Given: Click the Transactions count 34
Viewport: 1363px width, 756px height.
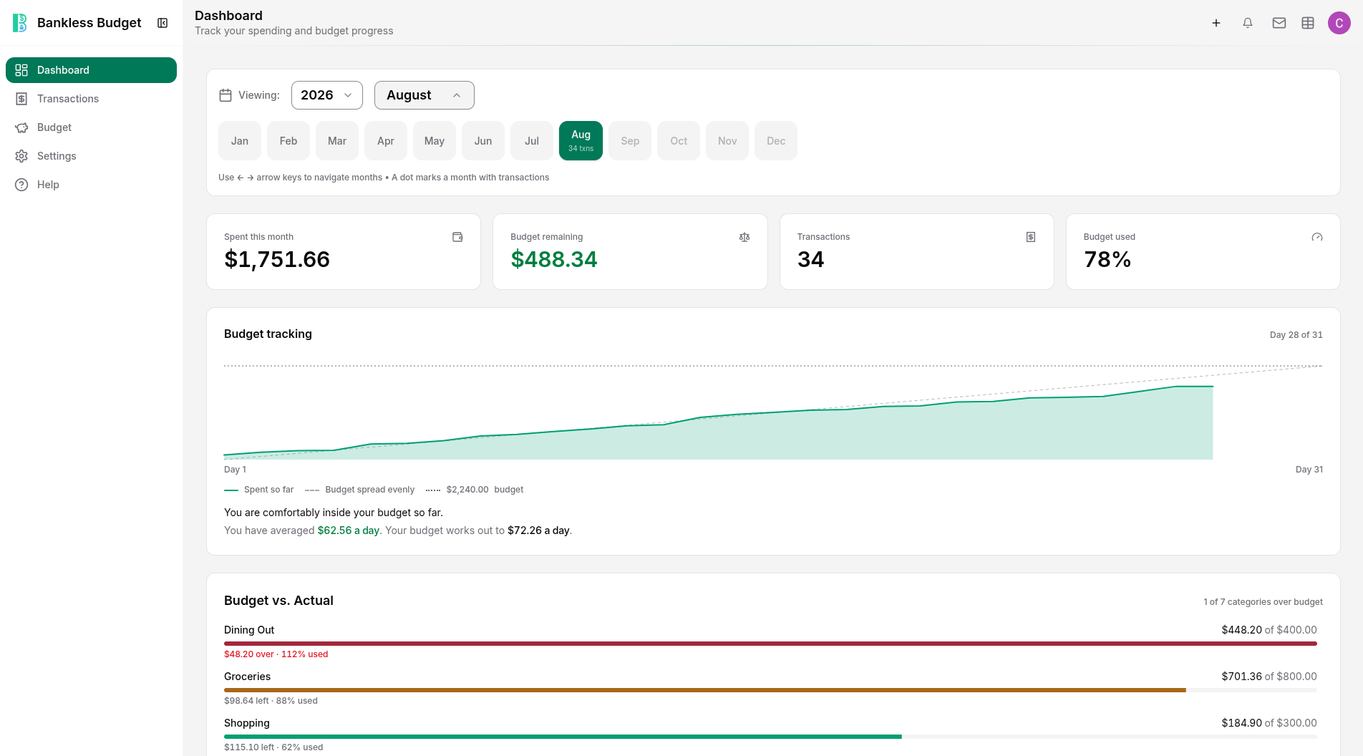Looking at the screenshot, I should [x=811, y=259].
